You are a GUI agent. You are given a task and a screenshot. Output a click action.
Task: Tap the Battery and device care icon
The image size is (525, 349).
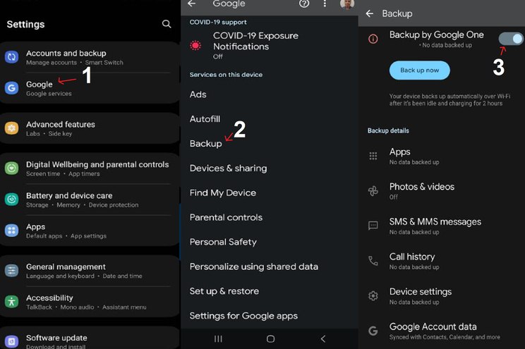pyautogui.click(x=12, y=200)
